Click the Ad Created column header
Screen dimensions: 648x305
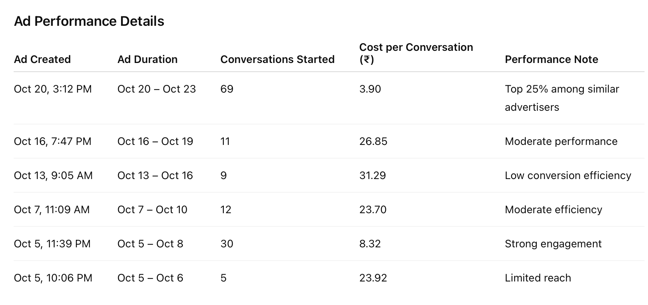42,59
